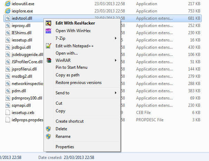Click the DLL file icon of pdm.dll
The image size is (209, 161).
coord(8,91)
